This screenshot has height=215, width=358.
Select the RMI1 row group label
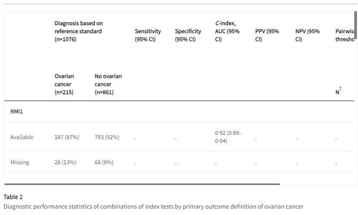(16, 112)
